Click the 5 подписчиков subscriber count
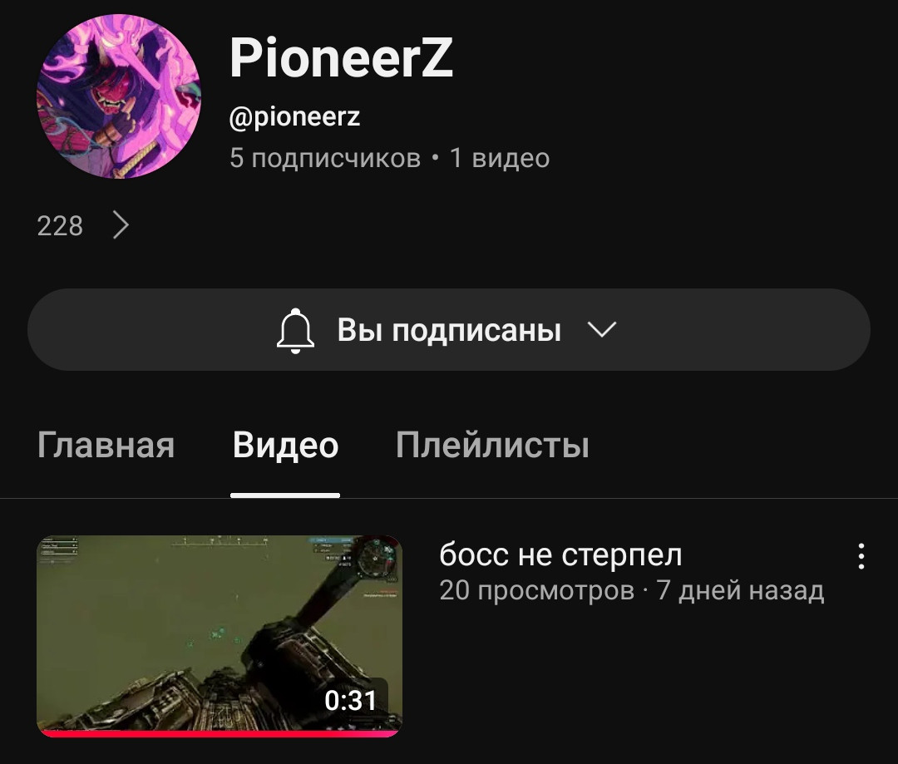This screenshot has width=898, height=764. (325, 158)
